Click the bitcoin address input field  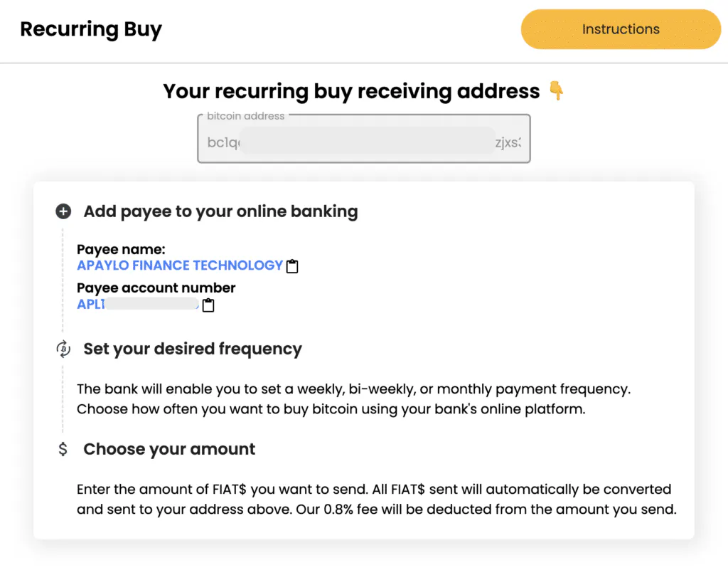(x=363, y=142)
